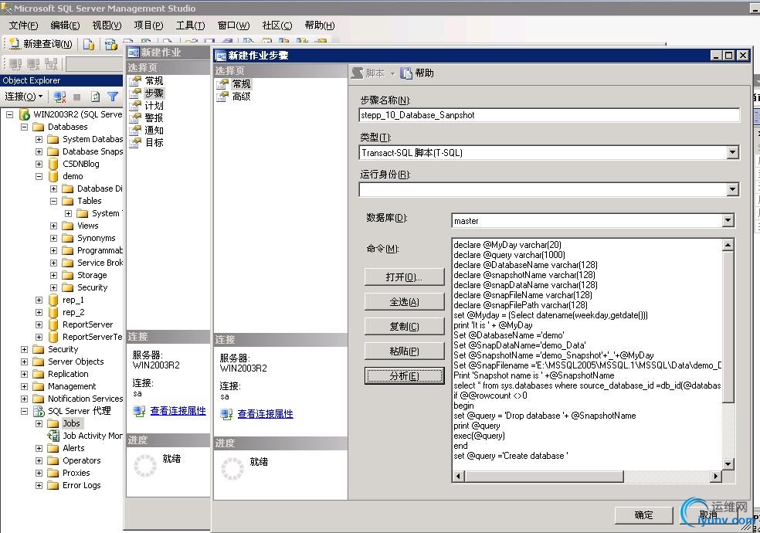Select 步骤 page in 新建作业 window
This screenshot has height=533, width=760.
(154, 93)
